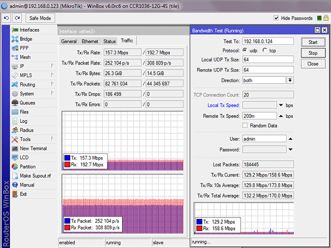The image size is (331, 248).
Task: Click the blue Tx legend swatch
Action: (x=67, y=157)
